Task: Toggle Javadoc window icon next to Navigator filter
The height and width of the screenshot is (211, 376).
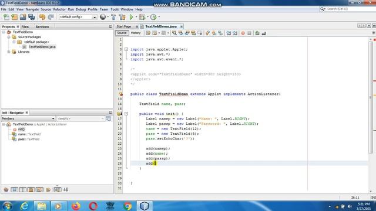Action: (x=108, y=118)
